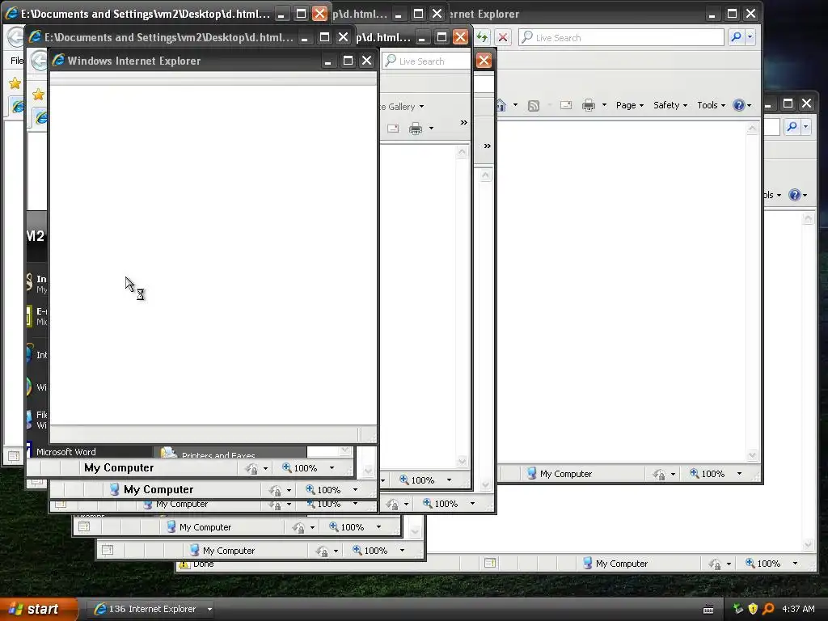Click My Computer zone in Page/Safety/Tools window status bar
828x621 pixels.
560,474
